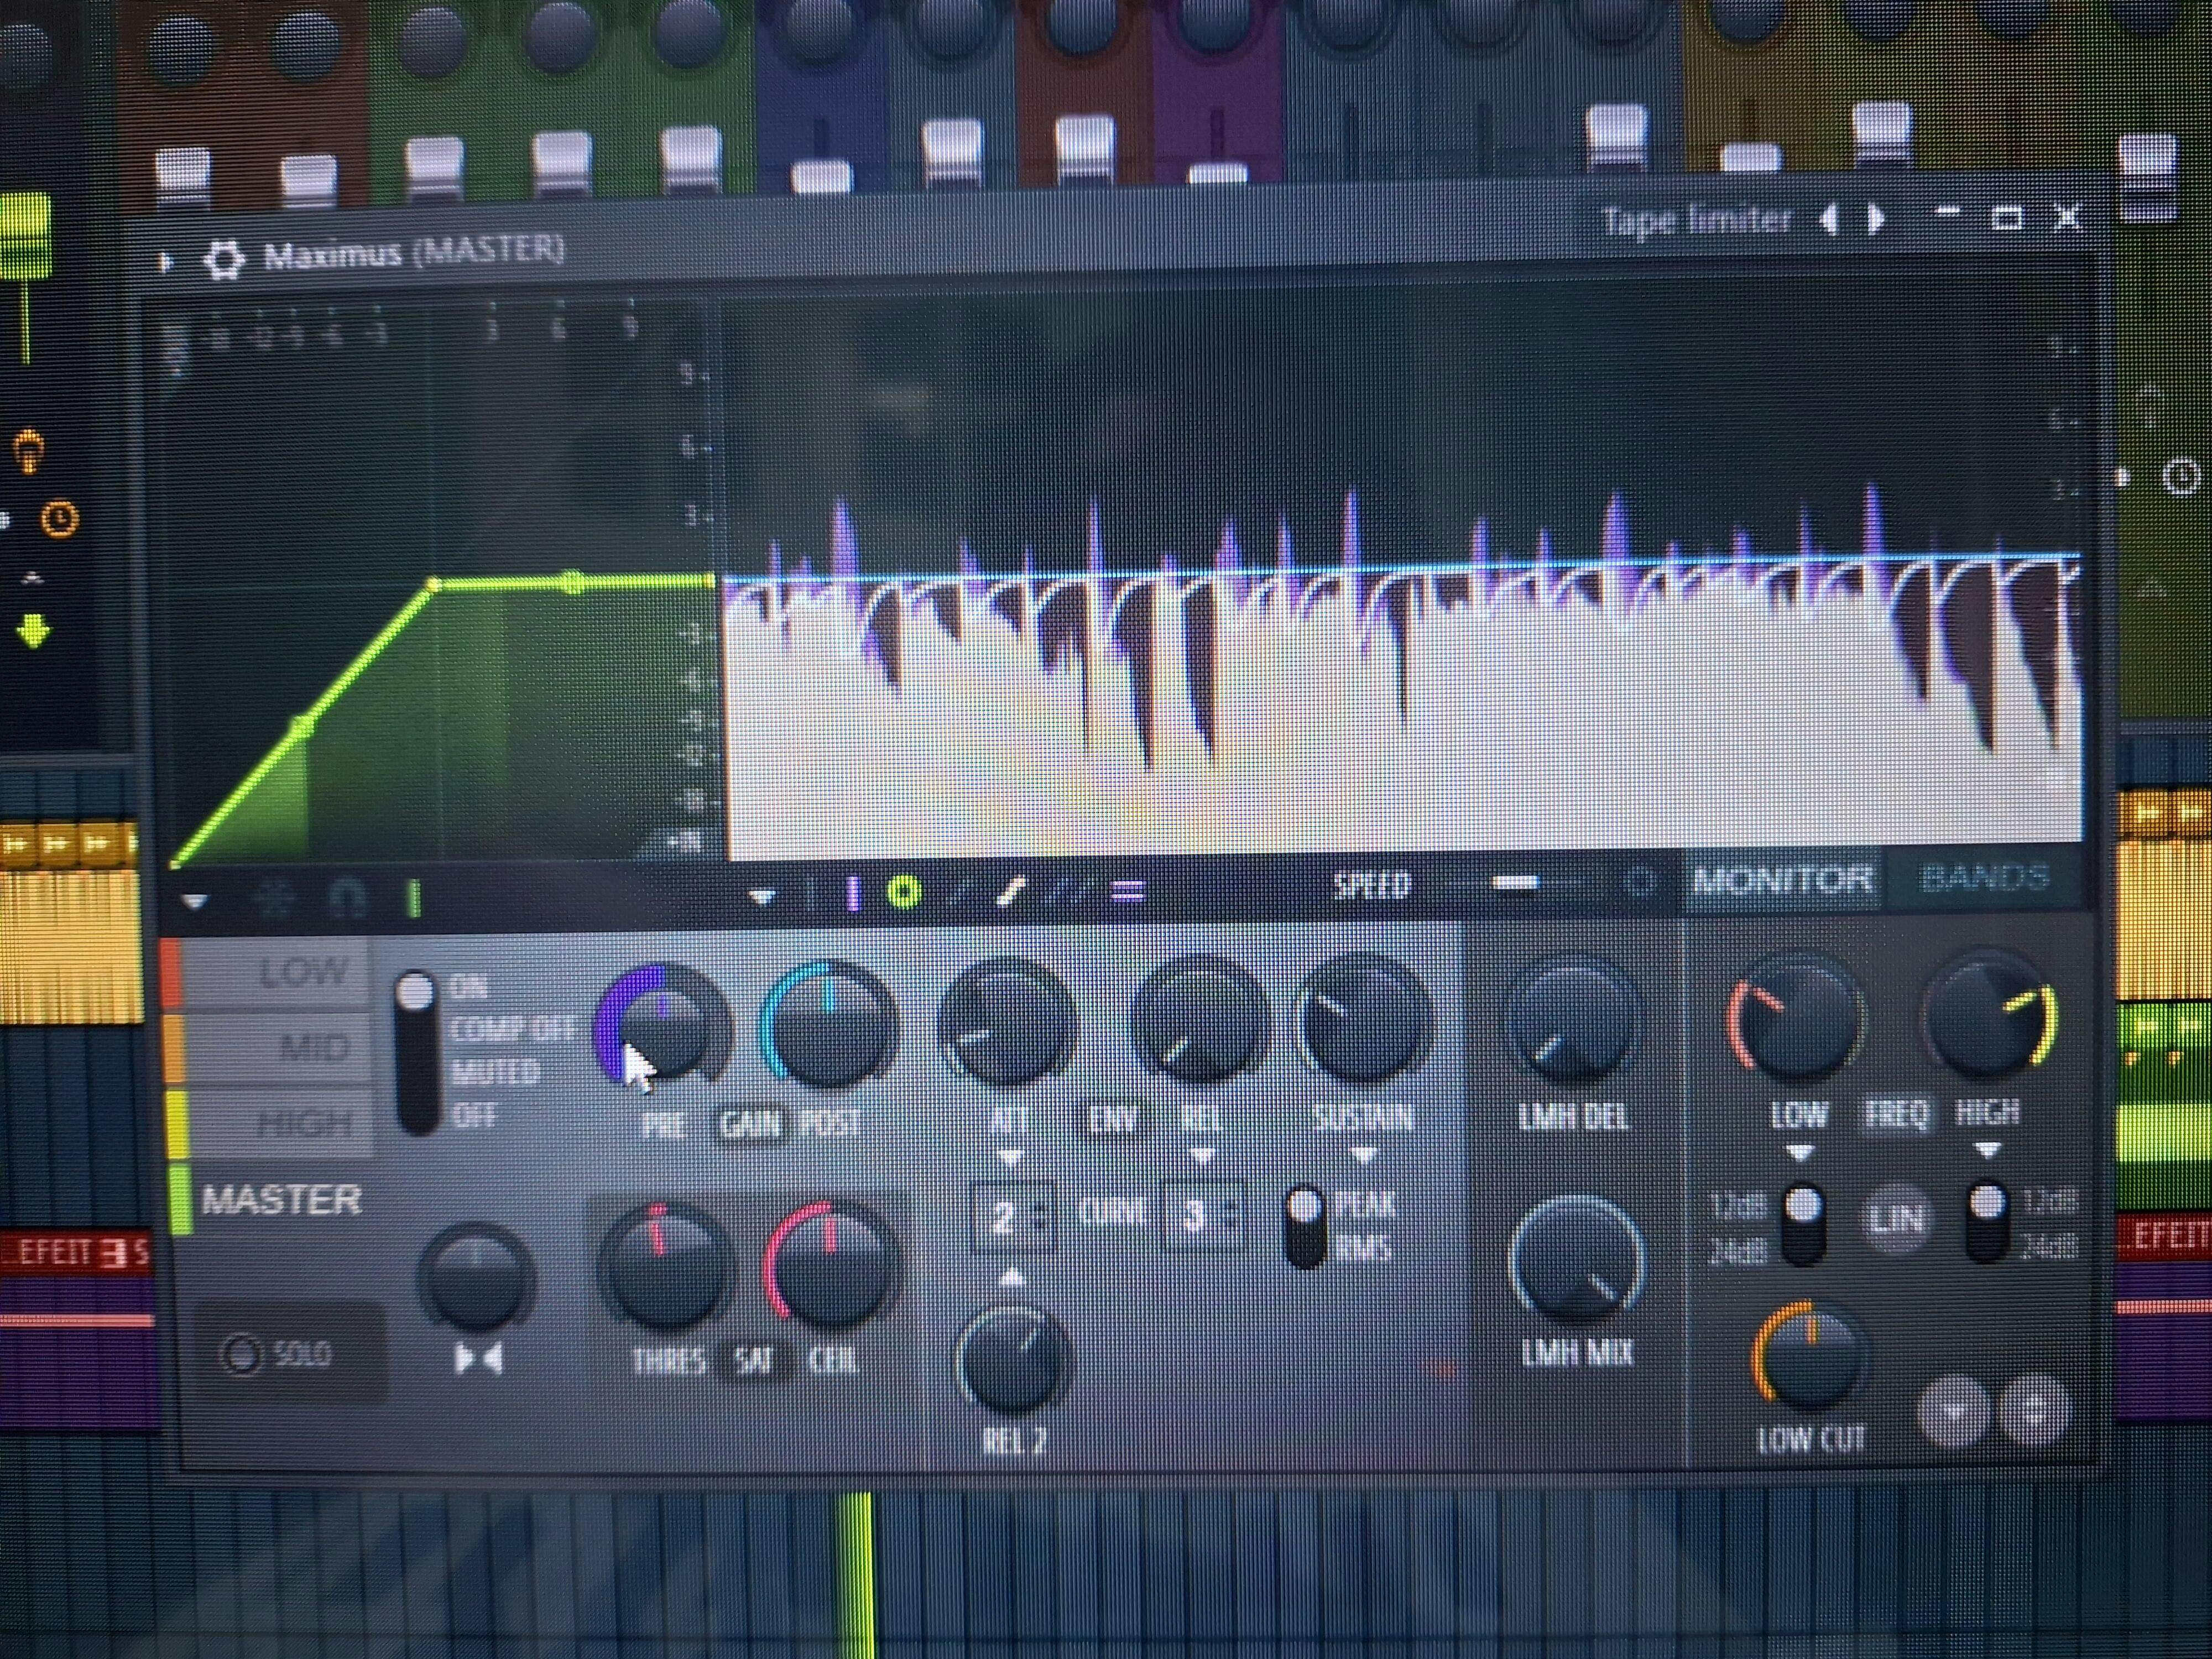Select next preset with right arrow

1876,217
